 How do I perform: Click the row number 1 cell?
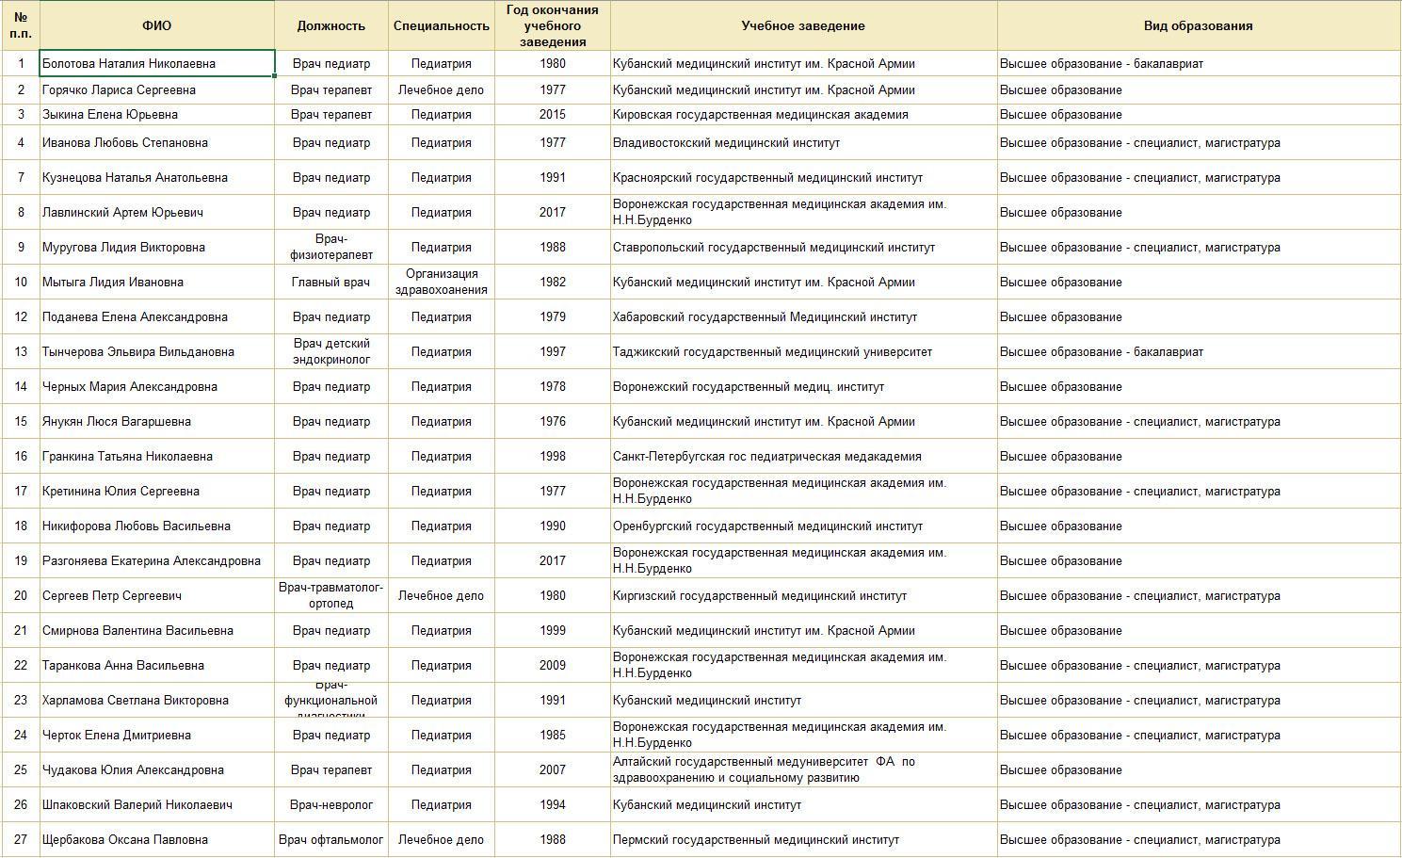click(x=20, y=63)
